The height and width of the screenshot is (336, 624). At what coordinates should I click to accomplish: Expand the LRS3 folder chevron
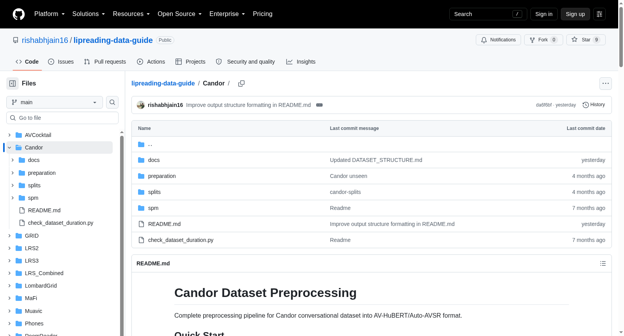pos(9,261)
